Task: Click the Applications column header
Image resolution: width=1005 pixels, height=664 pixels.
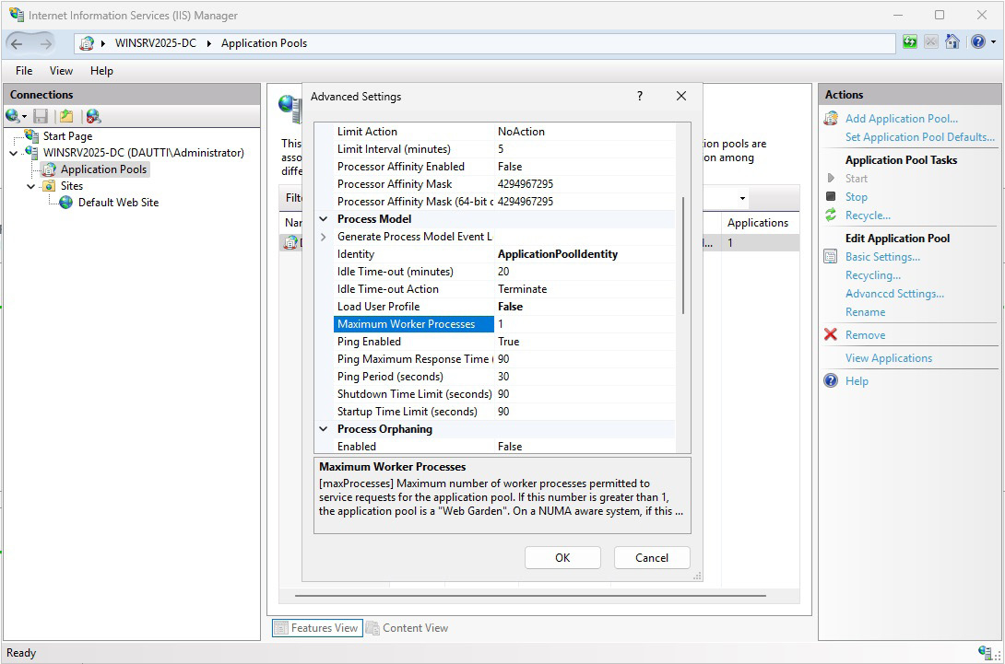Action: (758, 223)
